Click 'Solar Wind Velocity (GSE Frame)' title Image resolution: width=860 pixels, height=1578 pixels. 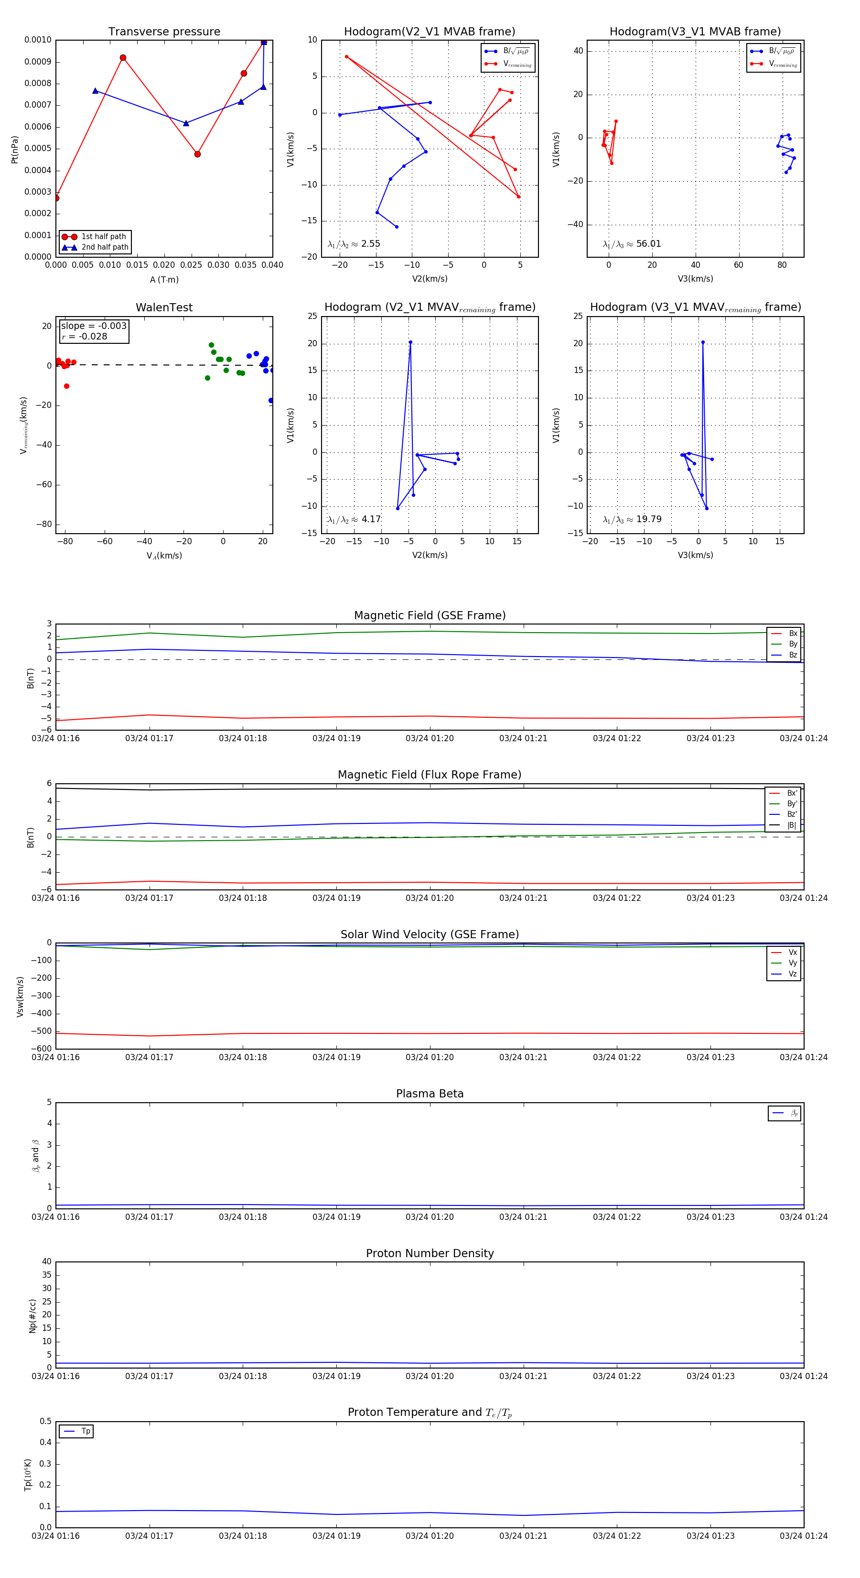pyautogui.click(x=430, y=934)
